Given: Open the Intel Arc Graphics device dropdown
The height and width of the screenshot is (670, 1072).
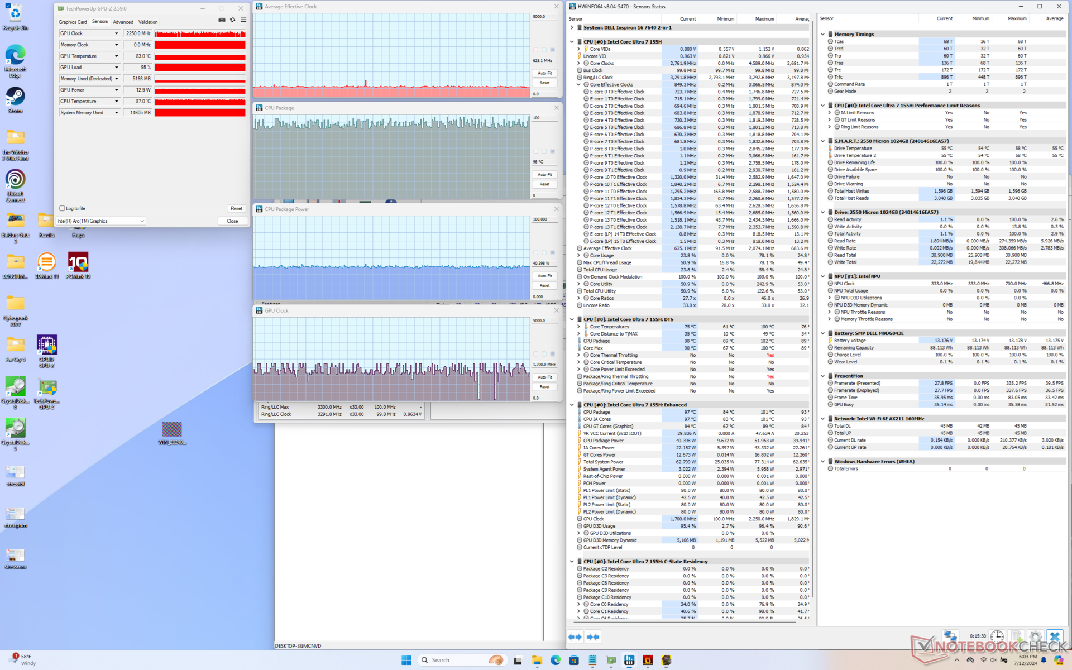Looking at the screenshot, I should pos(142,221).
